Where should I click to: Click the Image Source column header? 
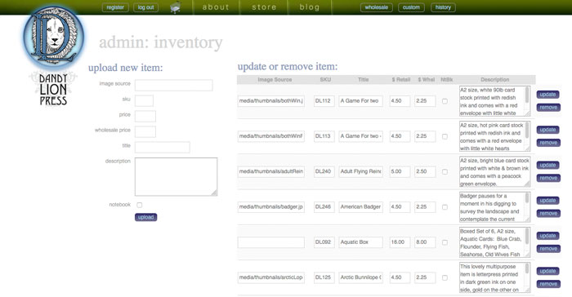[x=275, y=79]
